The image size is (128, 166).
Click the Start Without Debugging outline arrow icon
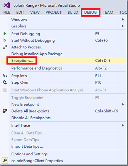[x=5, y=40]
